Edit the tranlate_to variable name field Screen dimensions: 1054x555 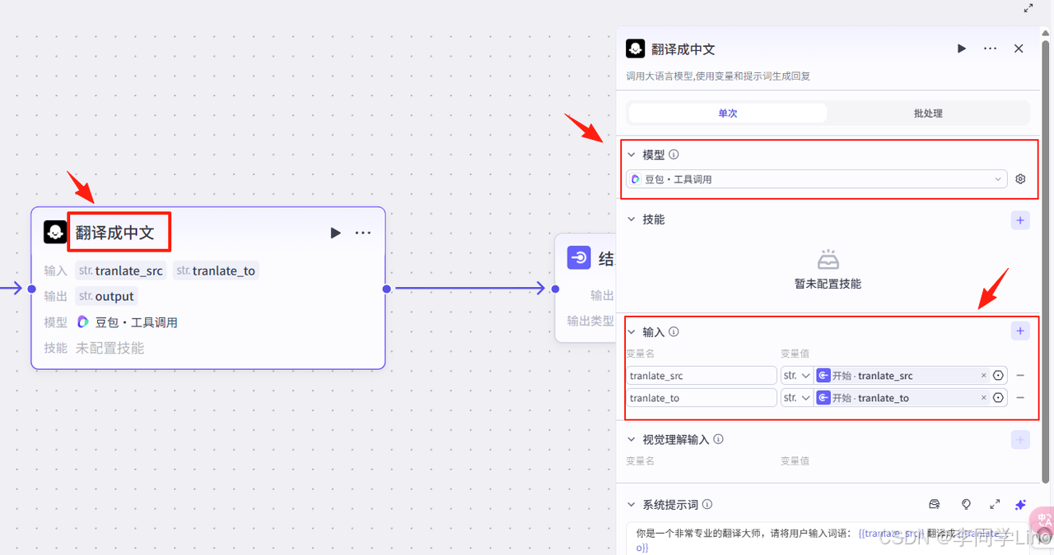702,398
